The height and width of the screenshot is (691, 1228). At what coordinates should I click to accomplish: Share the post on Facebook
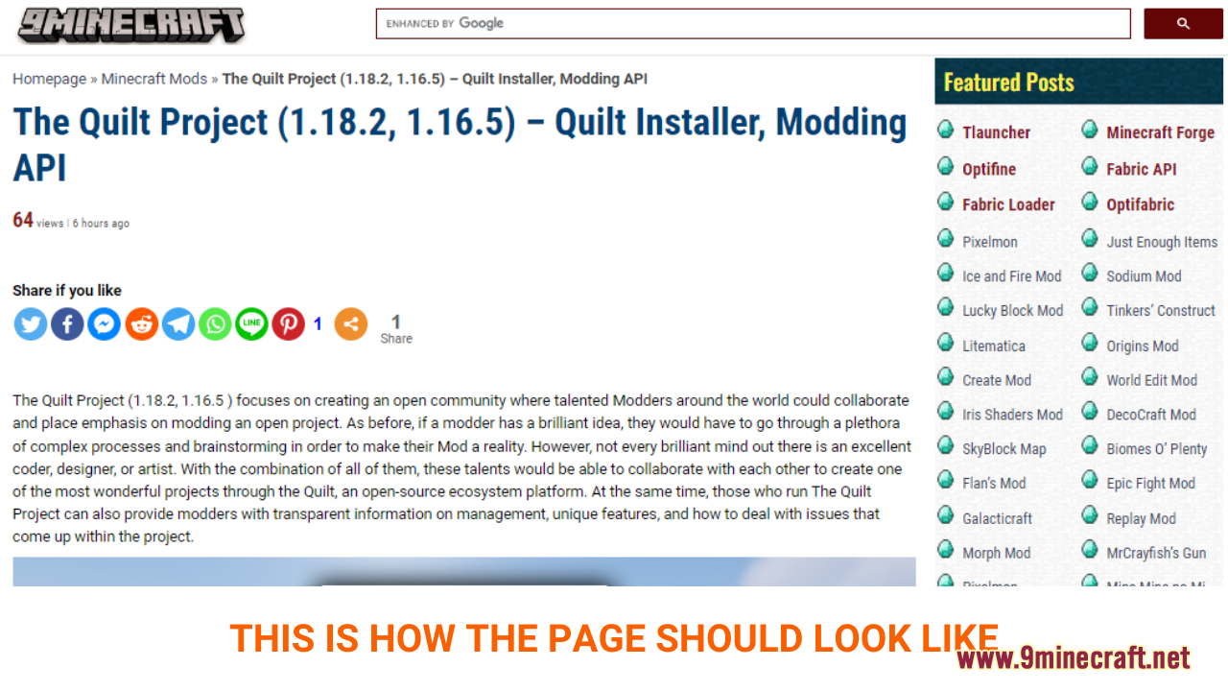pyautogui.click(x=67, y=324)
